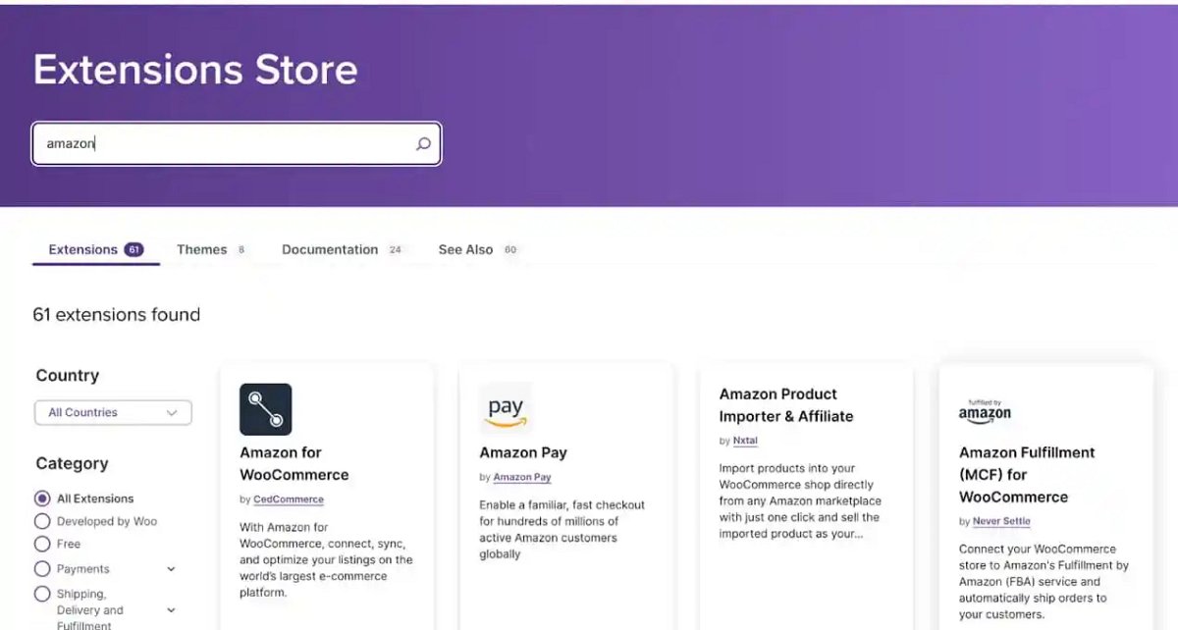
Task: Open the All Countries dropdown
Action: coord(112,412)
